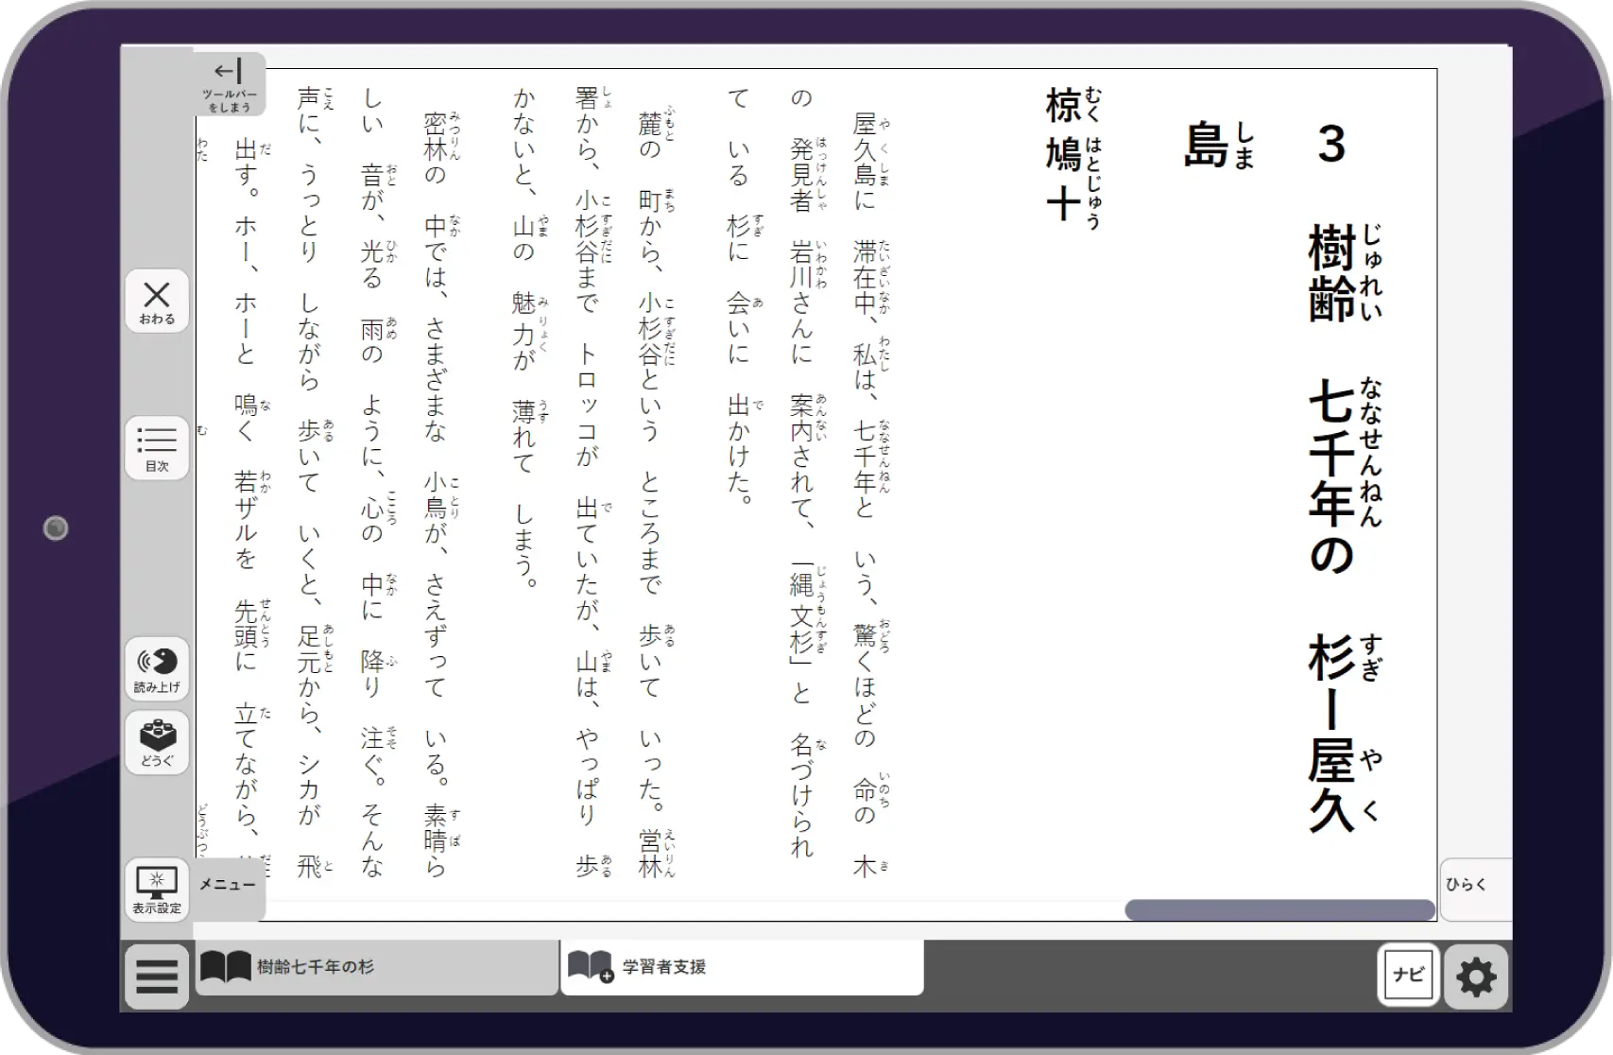Click the book-plus icon on 学習者支援 tab

[592, 966]
